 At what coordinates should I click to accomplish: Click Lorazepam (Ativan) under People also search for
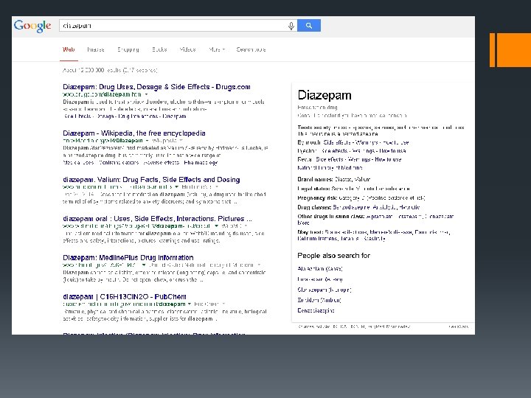(x=319, y=279)
